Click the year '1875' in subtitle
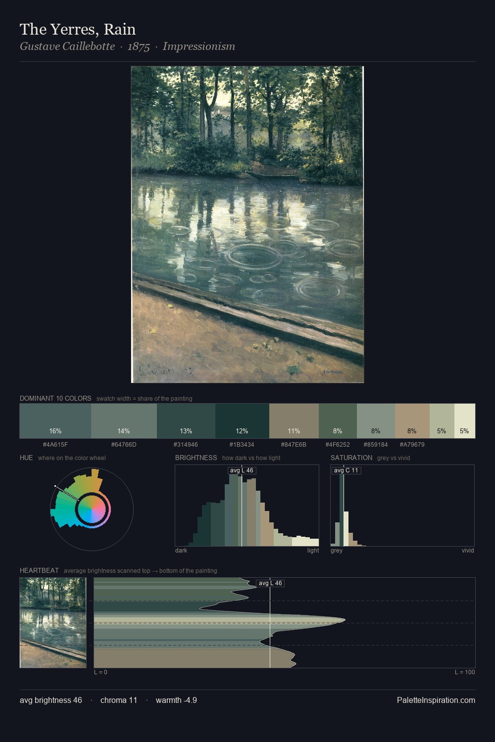 pyautogui.click(x=139, y=46)
